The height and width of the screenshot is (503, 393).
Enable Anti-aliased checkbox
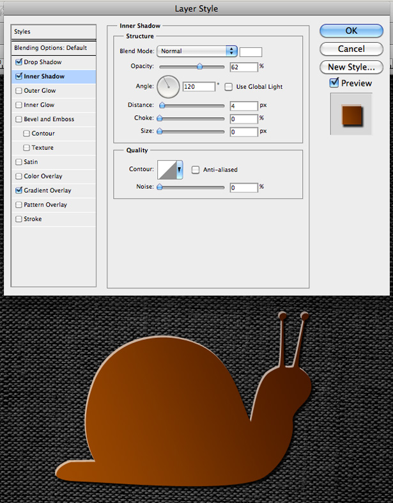(196, 170)
